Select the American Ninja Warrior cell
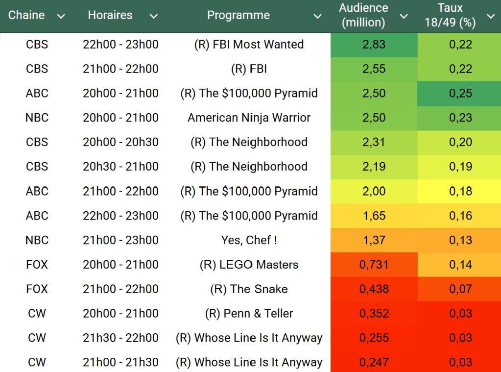This screenshot has height=372, width=501. [249, 118]
